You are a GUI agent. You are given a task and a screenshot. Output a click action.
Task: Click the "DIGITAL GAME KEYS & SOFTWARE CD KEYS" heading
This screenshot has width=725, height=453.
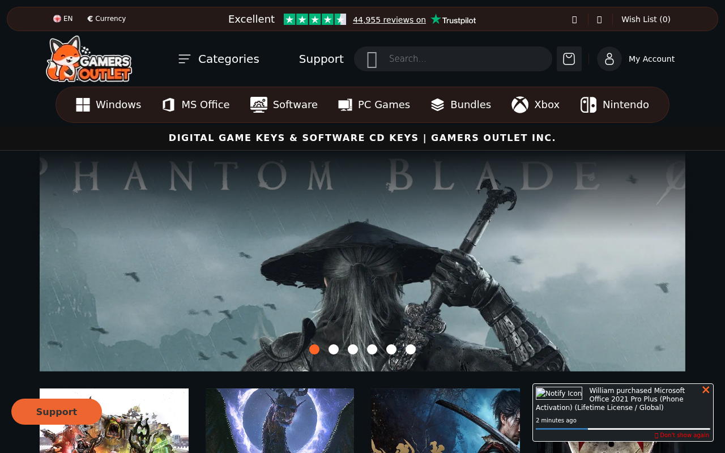362,138
